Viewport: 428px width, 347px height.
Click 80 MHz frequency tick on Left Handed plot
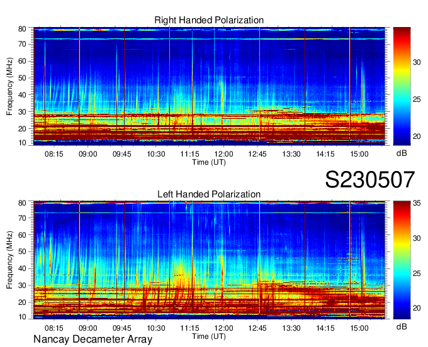22,203
